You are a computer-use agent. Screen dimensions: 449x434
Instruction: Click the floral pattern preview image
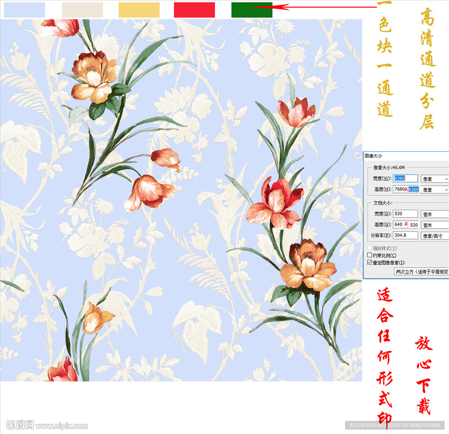click(181, 200)
